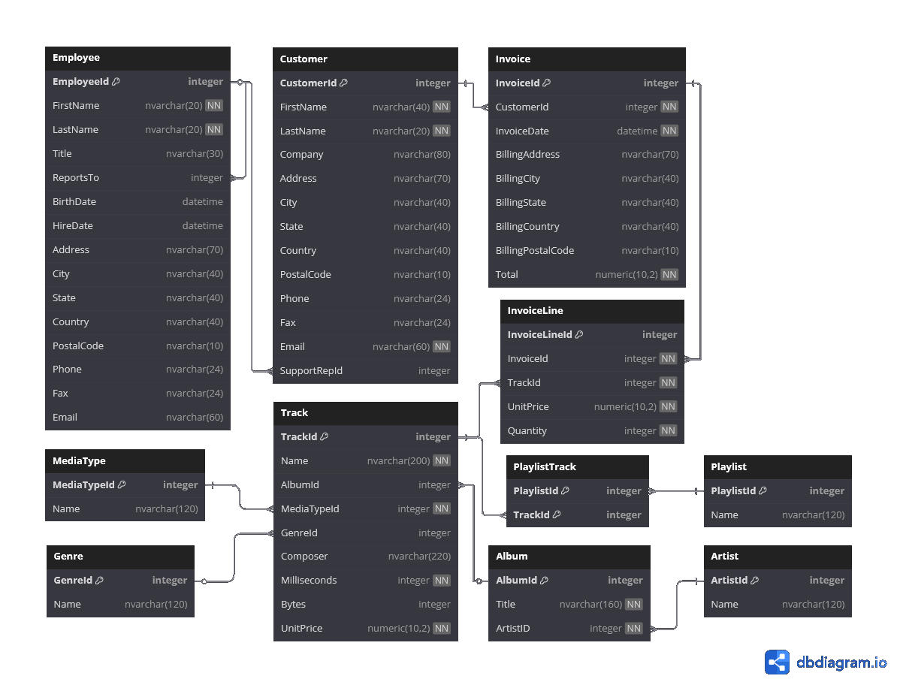Click the NN badge on Customer Email

[442, 346]
